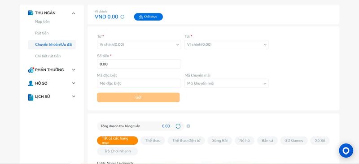Click the Thu Ngân wallet icon

tap(31, 13)
